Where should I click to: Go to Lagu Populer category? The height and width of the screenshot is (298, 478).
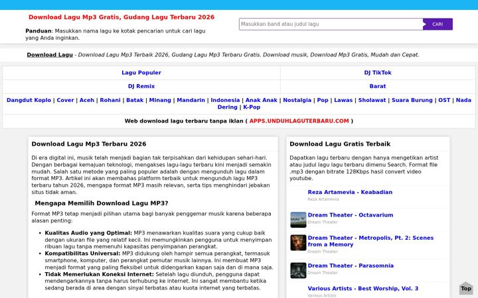141,73
